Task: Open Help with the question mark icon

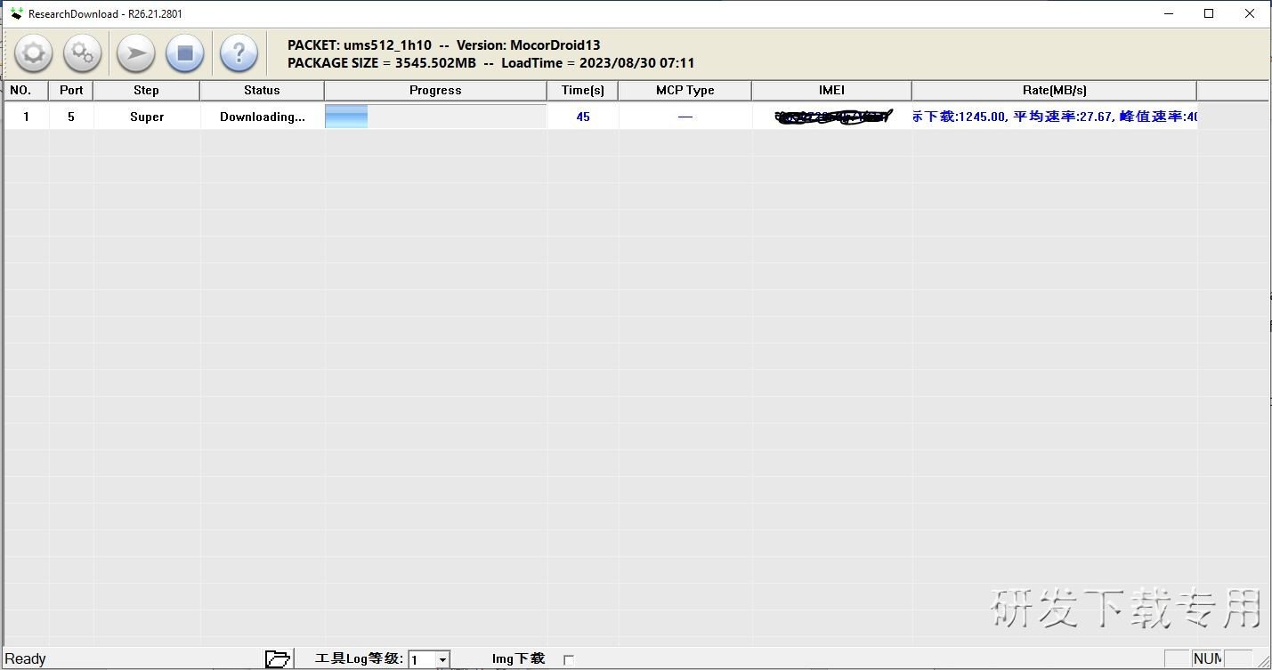Action: (239, 54)
